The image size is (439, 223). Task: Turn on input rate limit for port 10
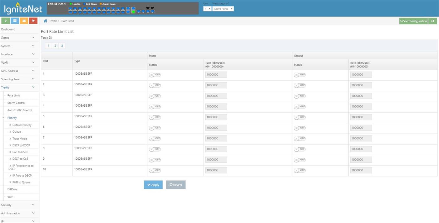[x=155, y=170]
